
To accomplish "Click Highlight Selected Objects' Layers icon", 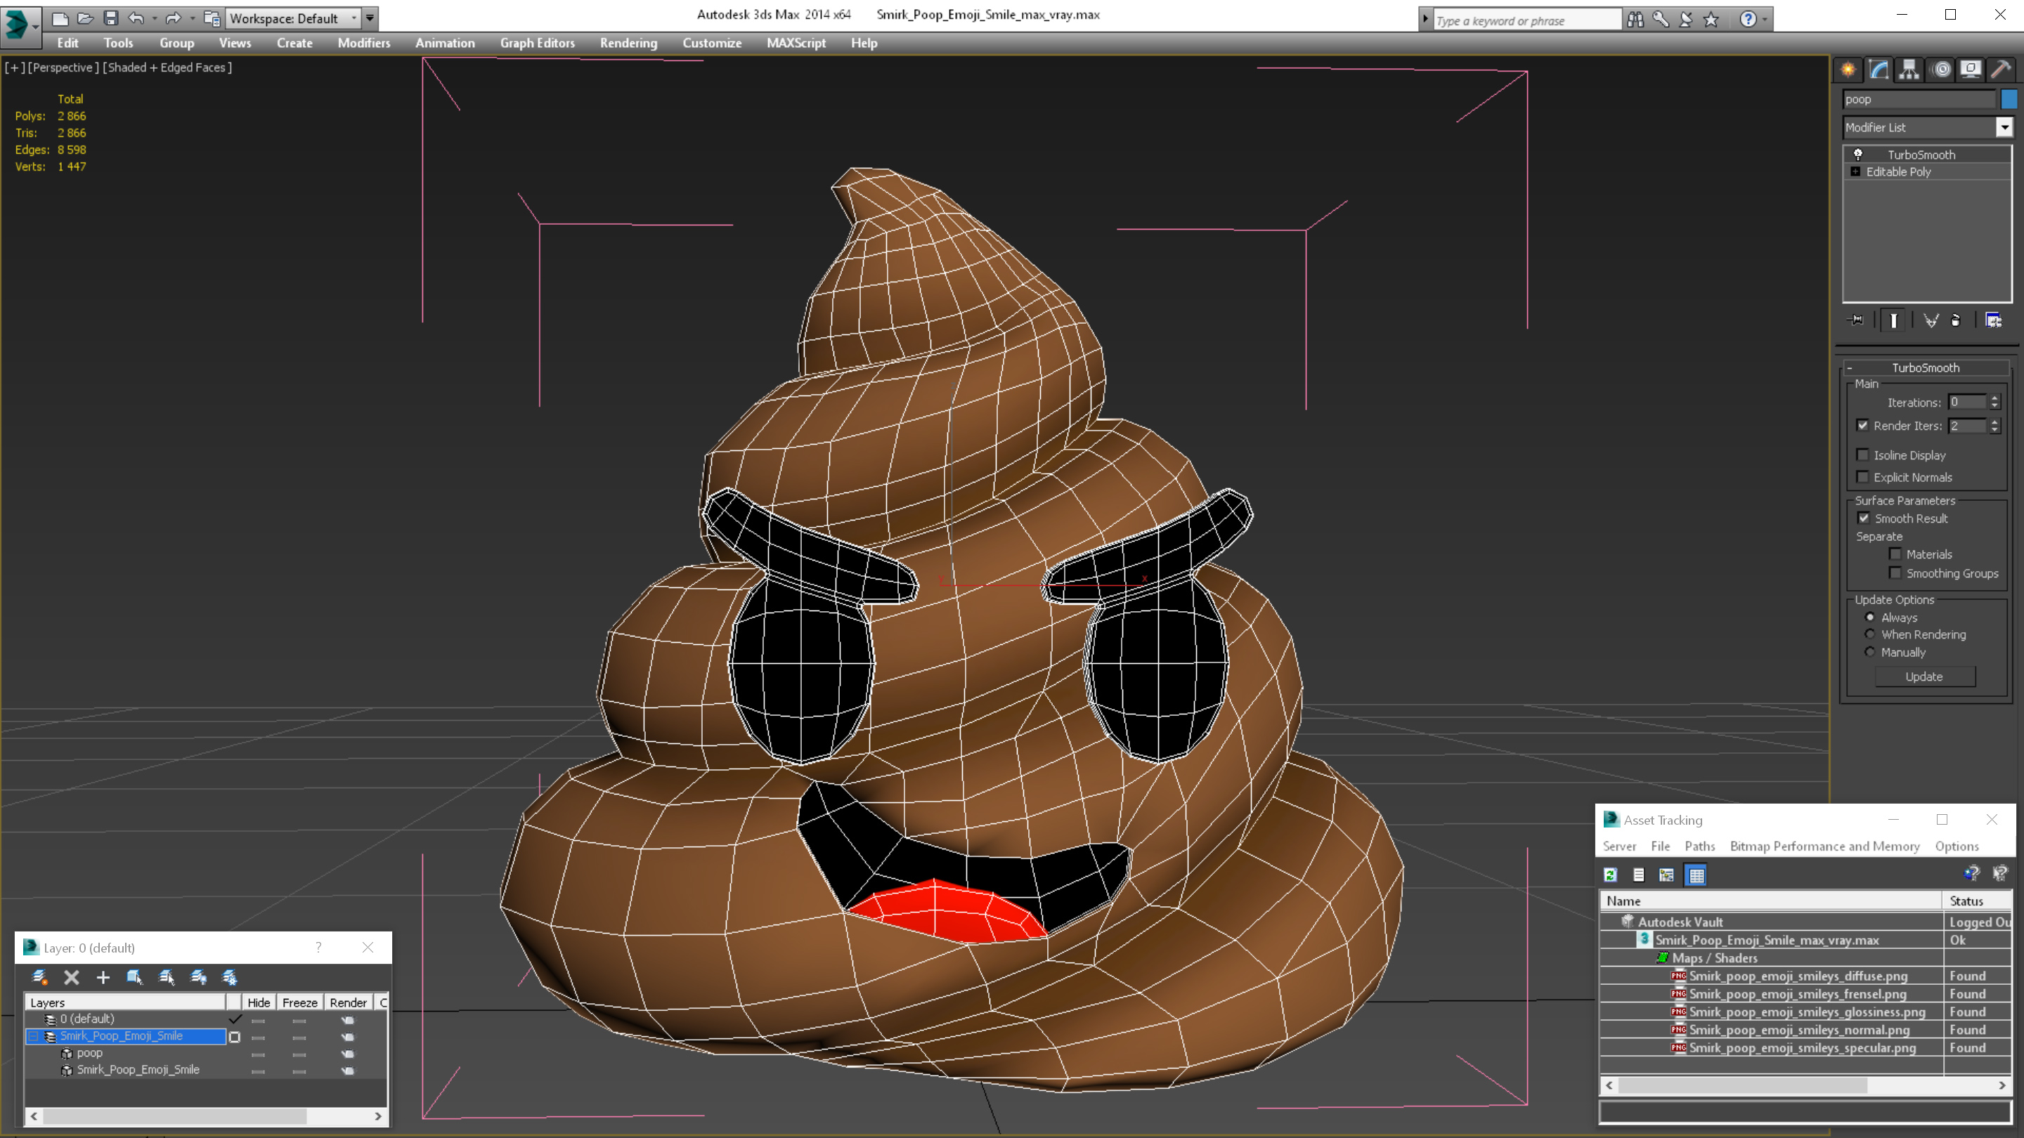I will 167,977.
